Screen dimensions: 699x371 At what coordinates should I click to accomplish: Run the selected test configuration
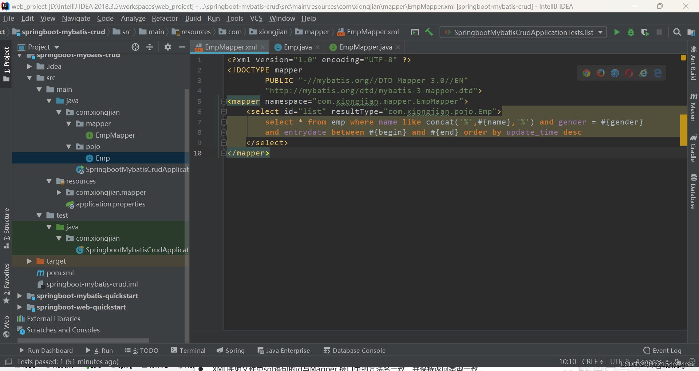[617, 32]
